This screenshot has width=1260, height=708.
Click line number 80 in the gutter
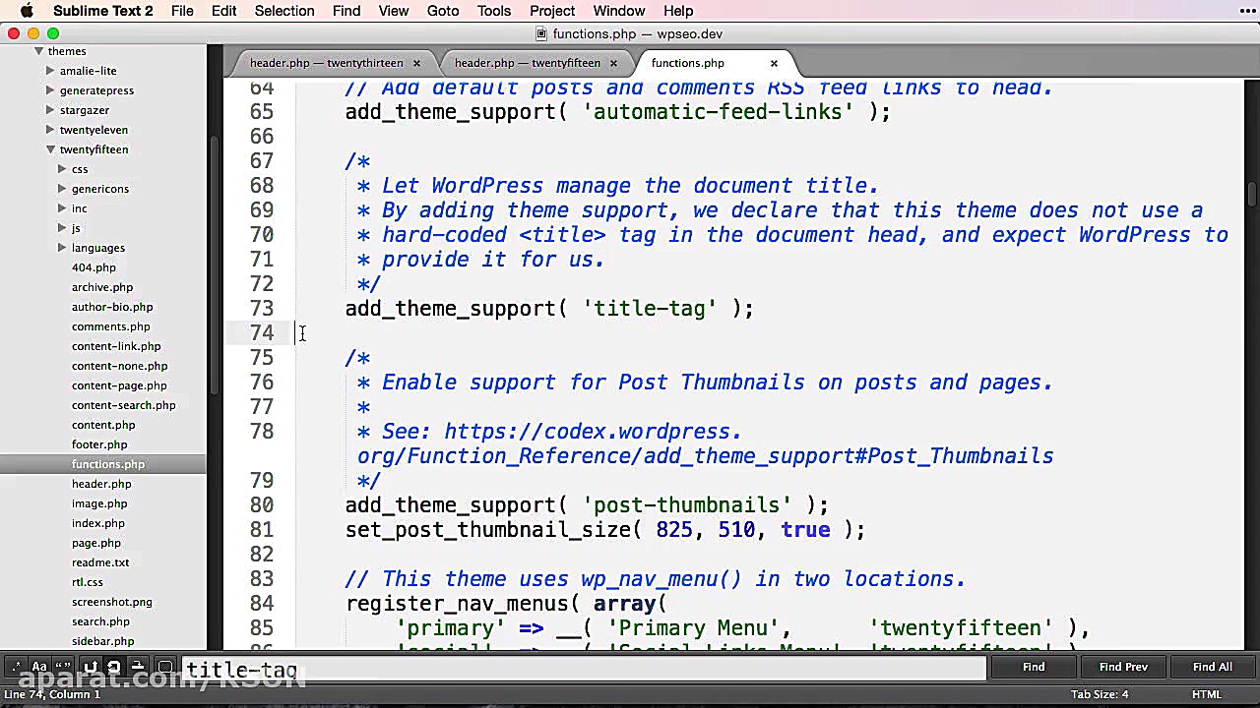coord(262,505)
